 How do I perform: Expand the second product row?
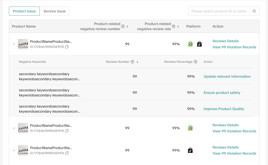[14, 128]
